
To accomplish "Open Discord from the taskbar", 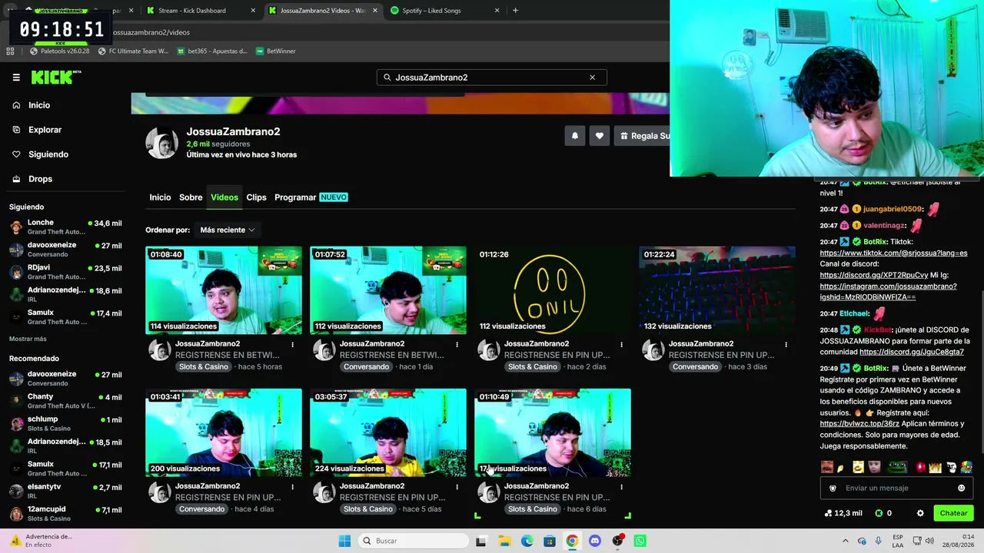I will (x=594, y=541).
